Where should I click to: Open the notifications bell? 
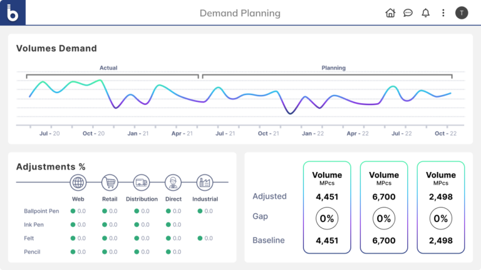point(426,12)
